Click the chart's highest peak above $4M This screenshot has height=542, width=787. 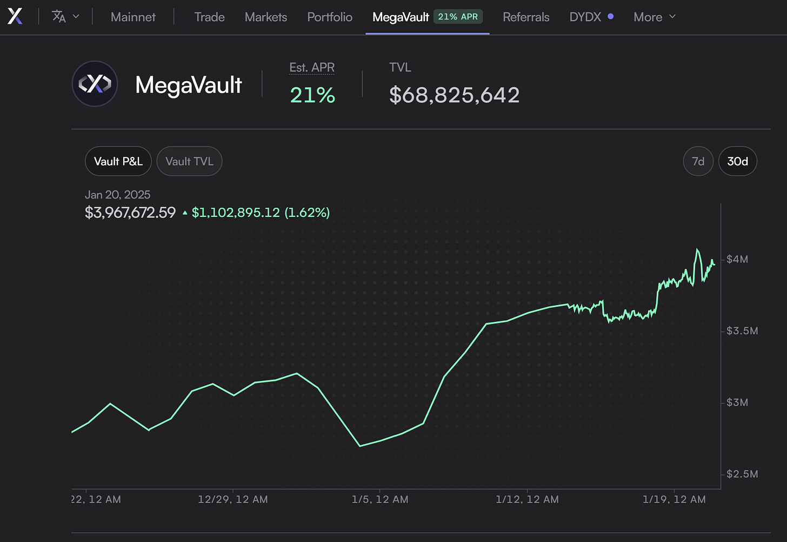[697, 250]
